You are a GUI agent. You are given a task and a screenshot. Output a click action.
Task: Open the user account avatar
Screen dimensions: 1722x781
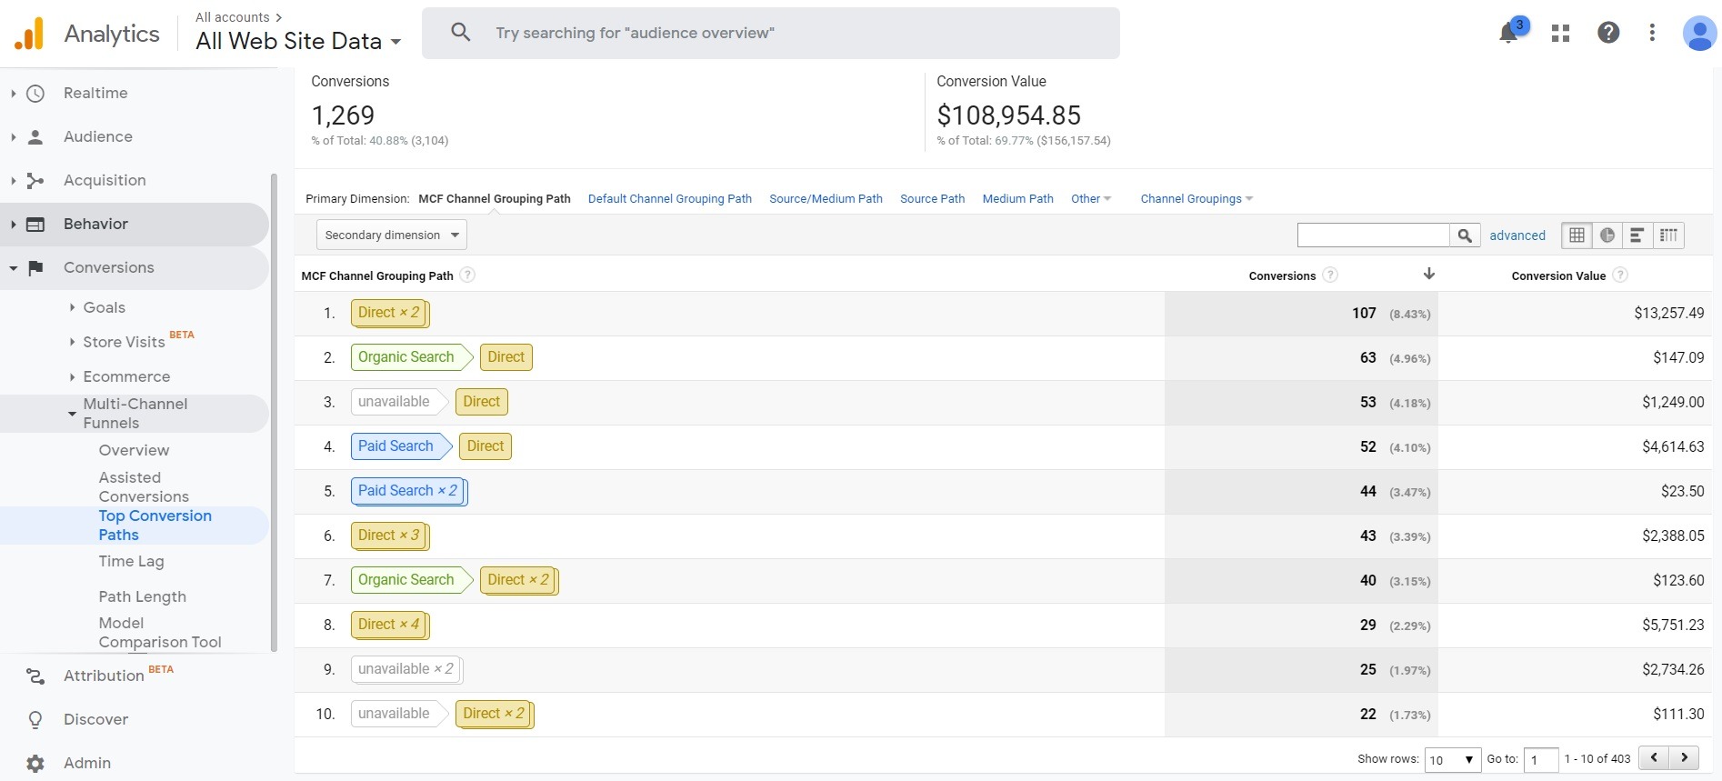(1699, 34)
